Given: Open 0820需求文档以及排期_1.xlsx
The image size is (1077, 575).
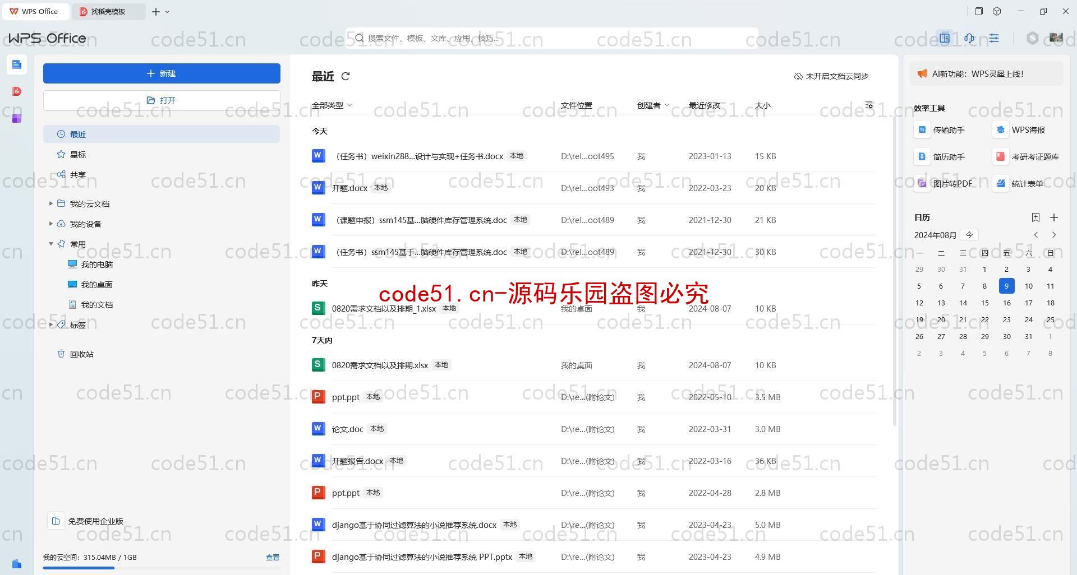Looking at the screenshot, I should click(x=593, y=308).
